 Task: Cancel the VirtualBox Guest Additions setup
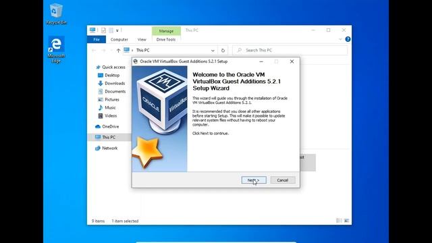(283, 180)
